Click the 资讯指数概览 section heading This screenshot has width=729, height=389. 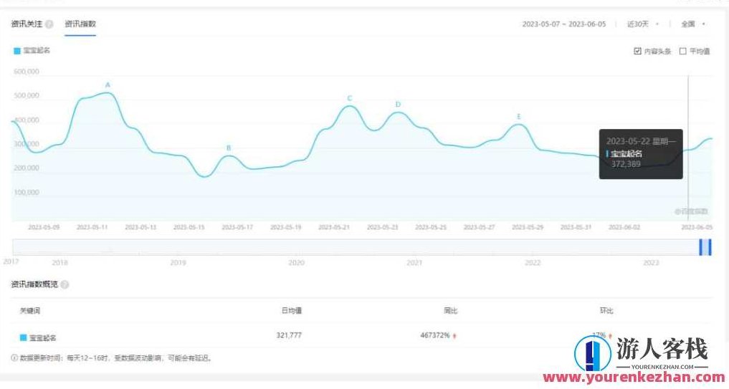(34, 284)
